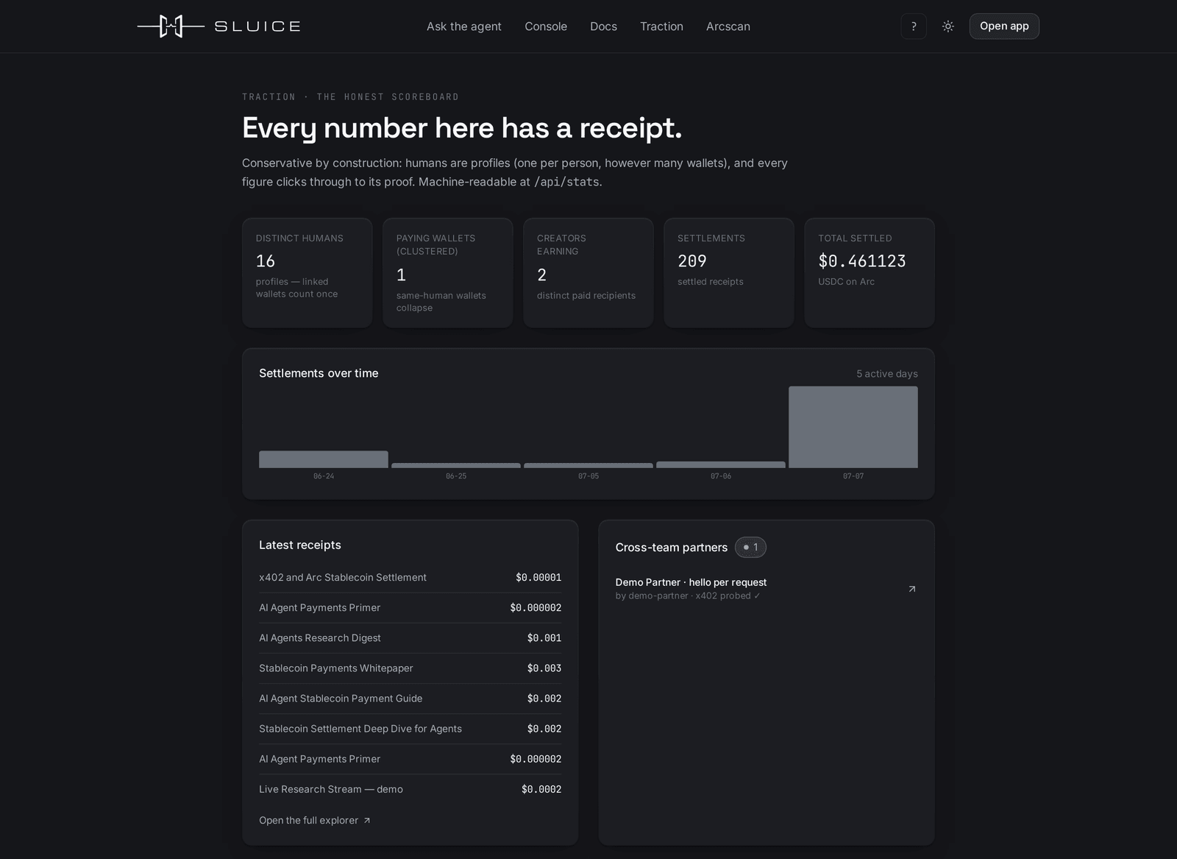Open the /api/stats link
Viewport: 1177px width, 859px height.
(x=566, y=182)
